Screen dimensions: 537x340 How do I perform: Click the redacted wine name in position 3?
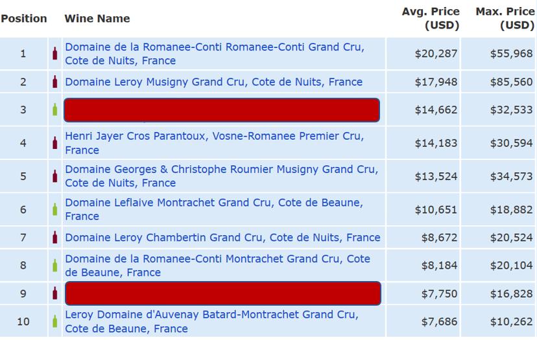tap(221, 110)
